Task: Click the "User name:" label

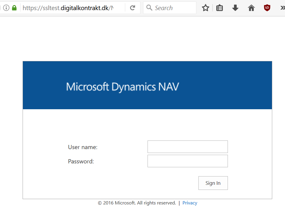Action: 83,147
